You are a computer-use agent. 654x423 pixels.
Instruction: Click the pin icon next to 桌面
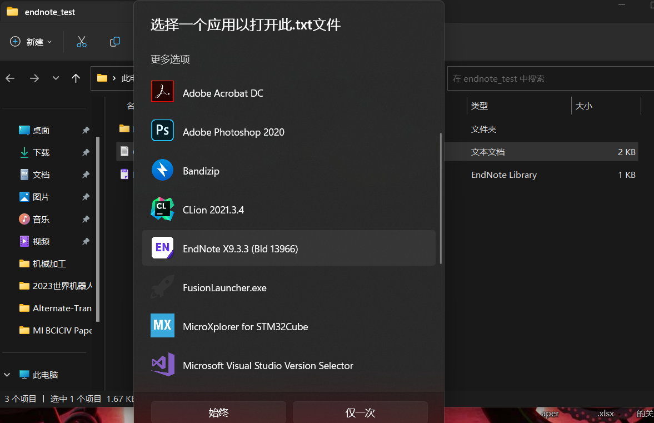pyautogui.click(x=86, y=130)
